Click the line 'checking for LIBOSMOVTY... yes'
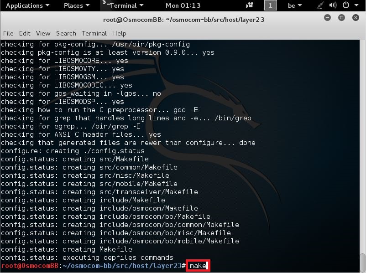Image resolution: width=366 pixels, height=273 pixels. (x=63, y=69)
